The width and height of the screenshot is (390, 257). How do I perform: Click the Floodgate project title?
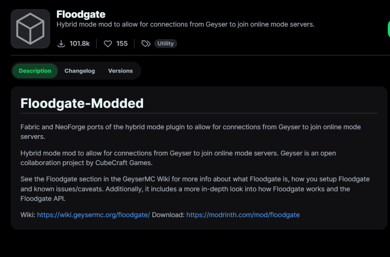pyautogui.click(x=81, y=14)
